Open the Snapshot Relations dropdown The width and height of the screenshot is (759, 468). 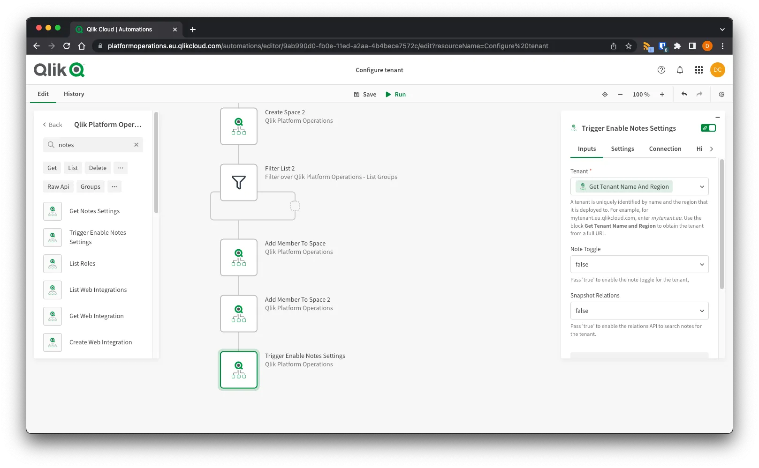pyautogui.click(x=639, y=311)
